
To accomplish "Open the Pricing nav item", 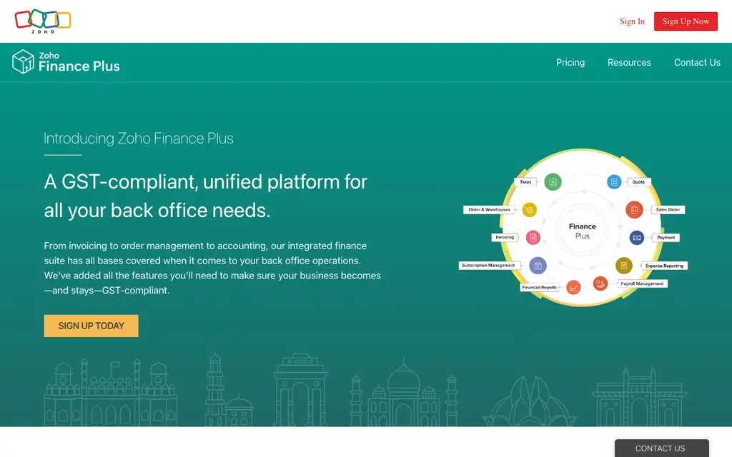I will (570, 63).
